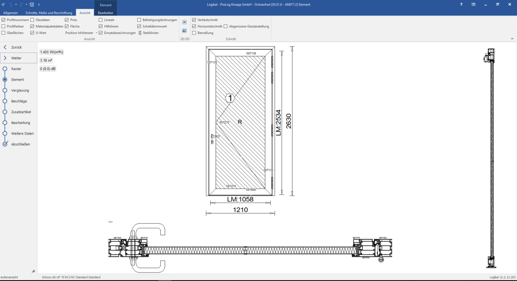
Task: Switch to 2D view mode
Action: [x=184, y=22]
